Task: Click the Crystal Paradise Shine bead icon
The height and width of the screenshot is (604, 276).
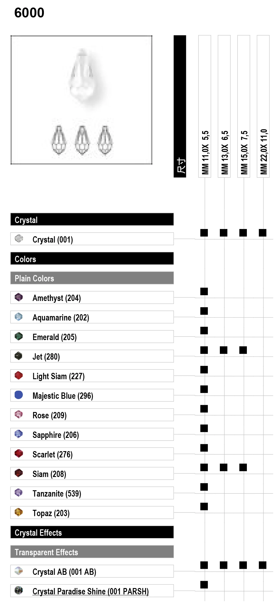Action: [x=19, y=591]
